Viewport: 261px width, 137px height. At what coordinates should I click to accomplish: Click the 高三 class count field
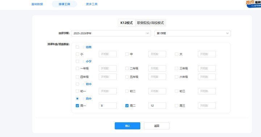(x=207, y=106)
